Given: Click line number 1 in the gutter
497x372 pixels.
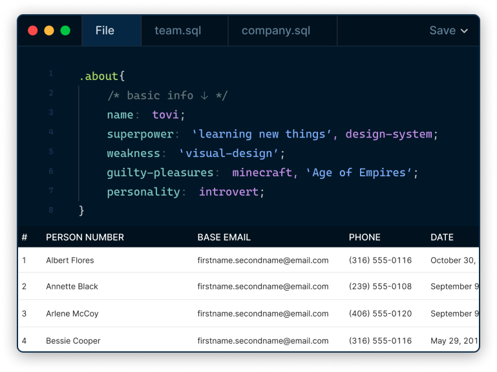Looking at the screenshot, I should point(50,74).
